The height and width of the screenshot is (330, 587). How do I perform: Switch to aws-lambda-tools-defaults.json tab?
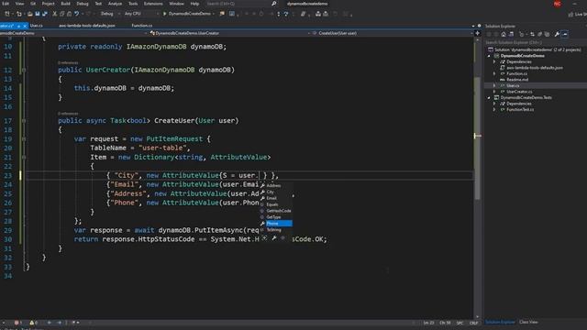click(87, 26)
